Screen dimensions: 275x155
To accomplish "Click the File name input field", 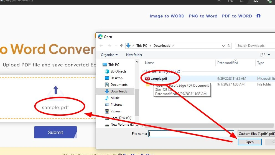I will pyautogui.click(x=191, y=134).
